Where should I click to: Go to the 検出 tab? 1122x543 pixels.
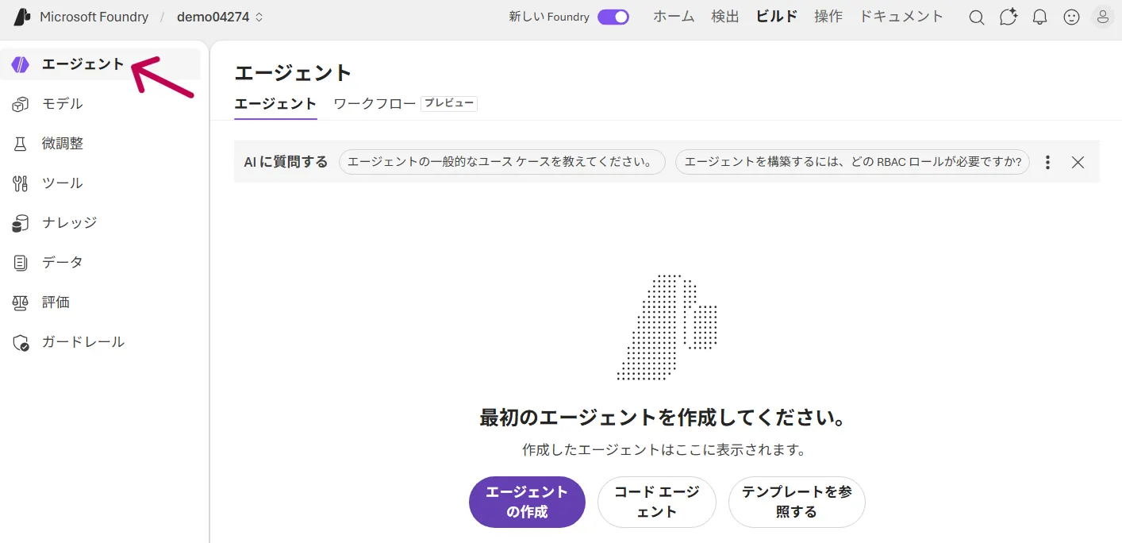tap(725, 17)
